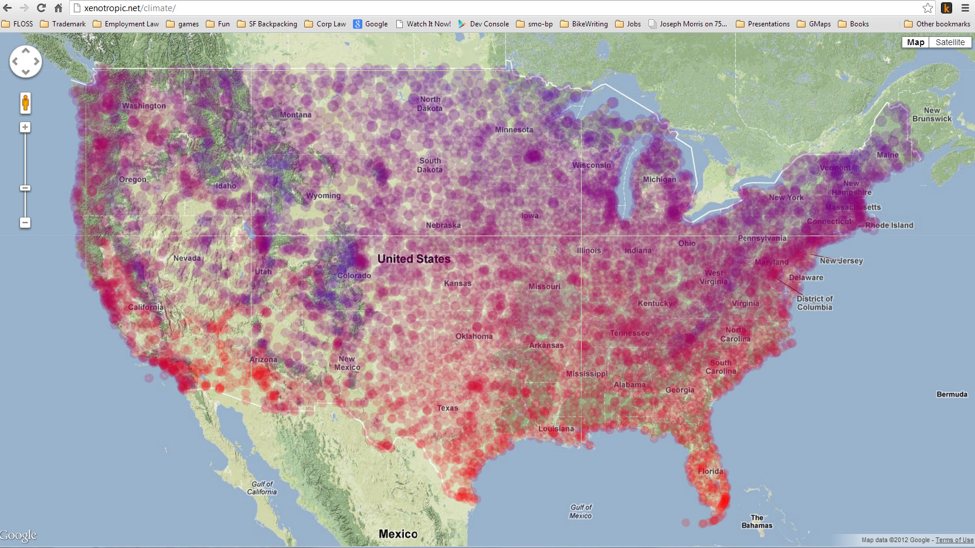
Task: Click the Gulf of Mexico label
Action: (x=580, y=512)
